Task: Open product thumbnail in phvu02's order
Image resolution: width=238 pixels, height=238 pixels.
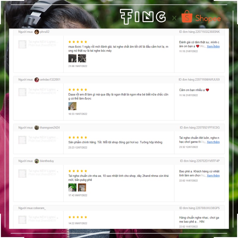Action: 22,44
